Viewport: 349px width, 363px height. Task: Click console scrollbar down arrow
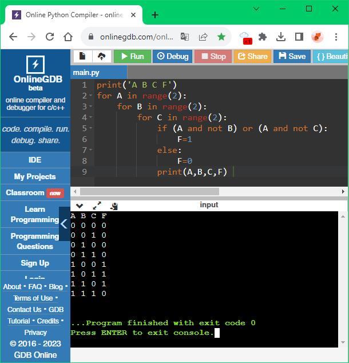(343, 342)
